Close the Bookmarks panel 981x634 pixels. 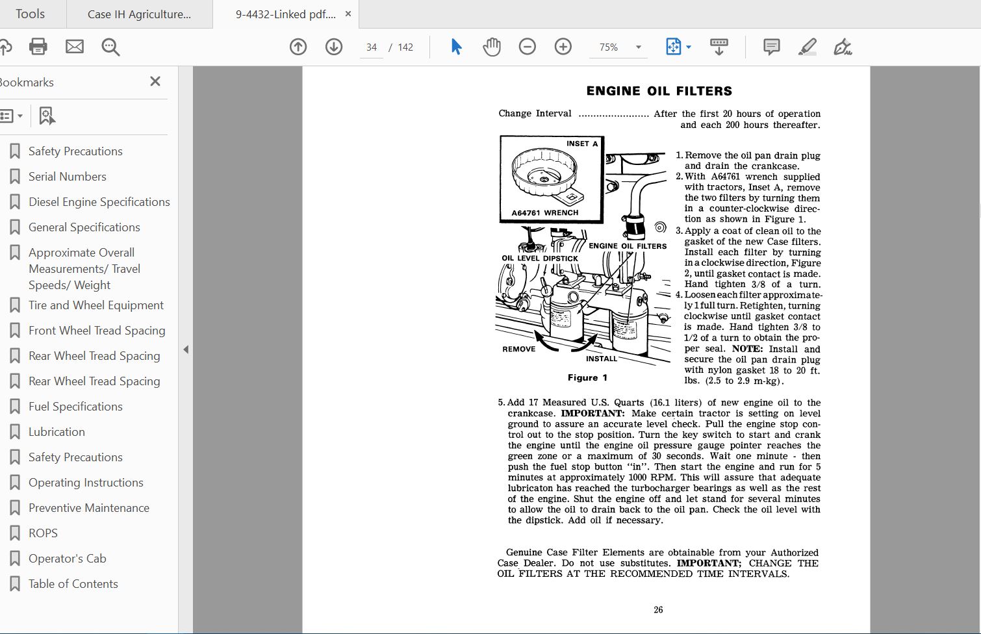click(155, 81)
